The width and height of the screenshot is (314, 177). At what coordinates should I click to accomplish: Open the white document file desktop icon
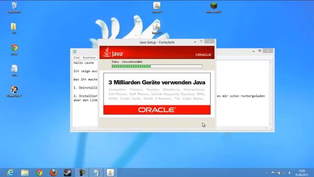tap(14, 70)
